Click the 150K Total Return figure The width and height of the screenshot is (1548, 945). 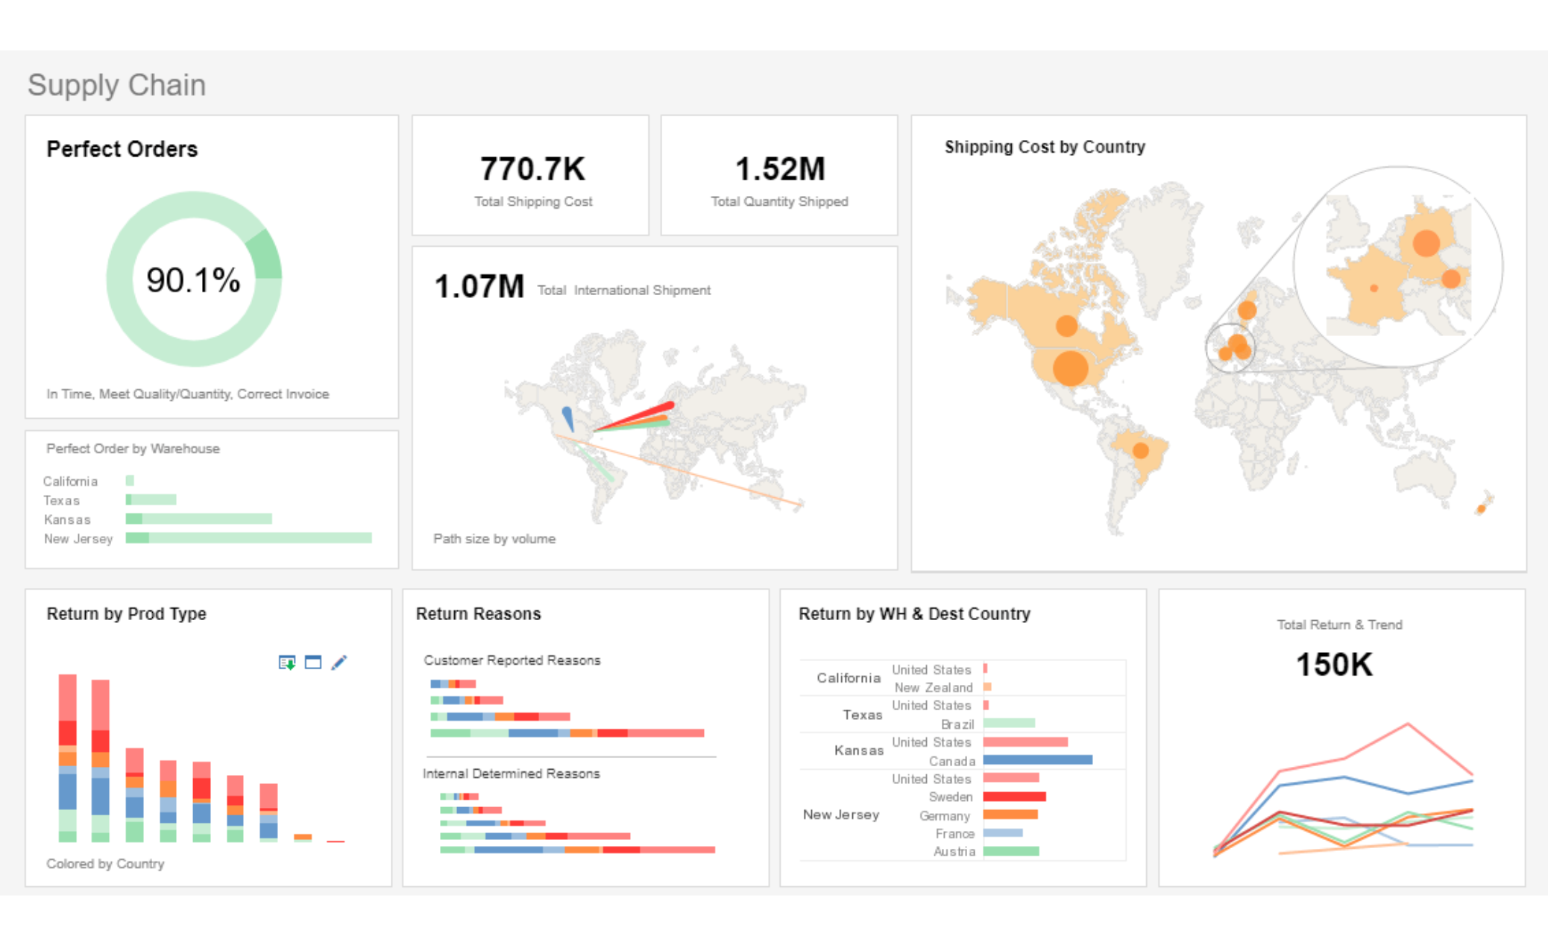(1334, 665)
